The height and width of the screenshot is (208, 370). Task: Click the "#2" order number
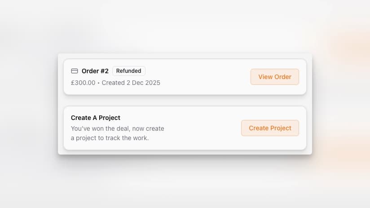[104, 71]
